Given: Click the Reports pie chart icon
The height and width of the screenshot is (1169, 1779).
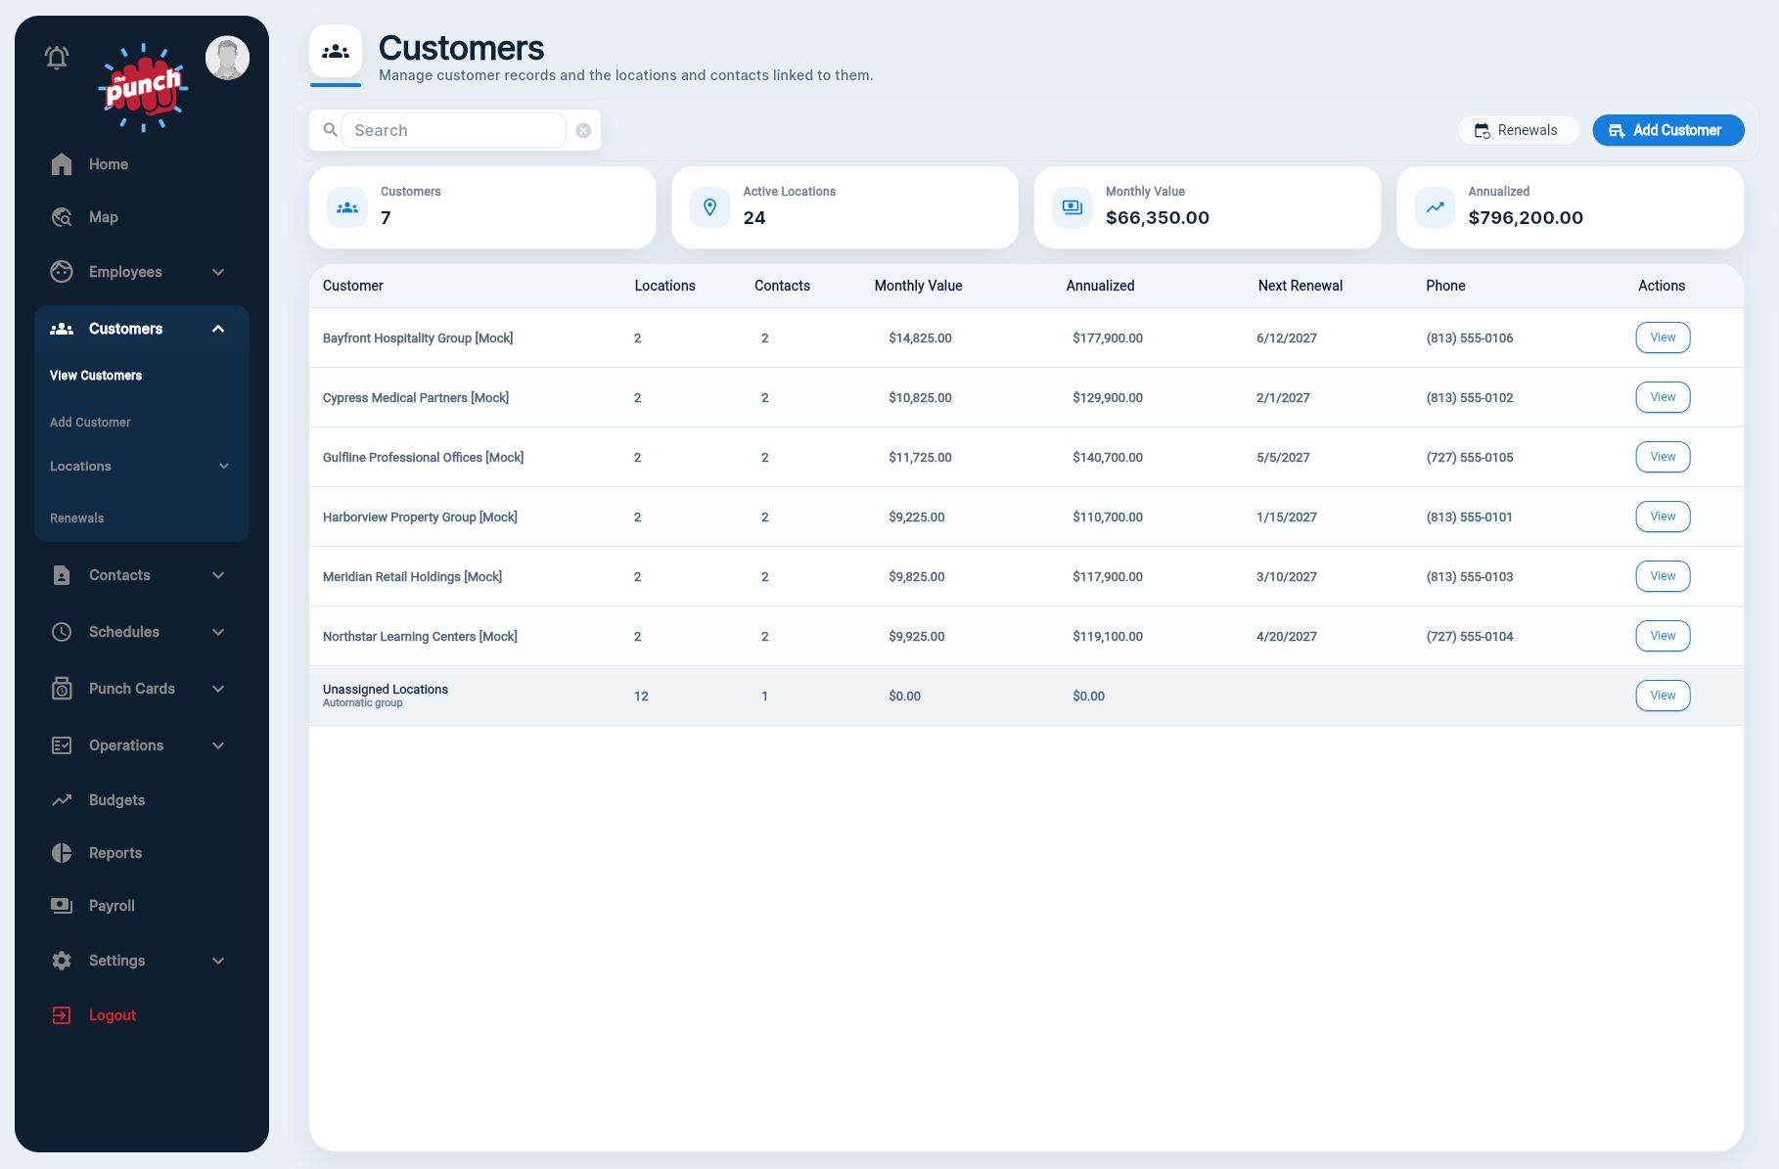Looking at the screenshot, I should coord(62,853).
